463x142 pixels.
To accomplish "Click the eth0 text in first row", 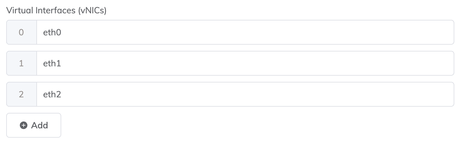I will point(52,32).
